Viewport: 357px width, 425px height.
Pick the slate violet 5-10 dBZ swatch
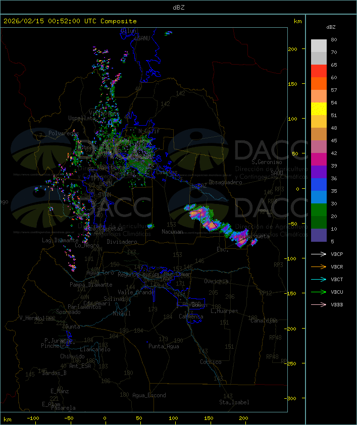[x=319, y=235]
